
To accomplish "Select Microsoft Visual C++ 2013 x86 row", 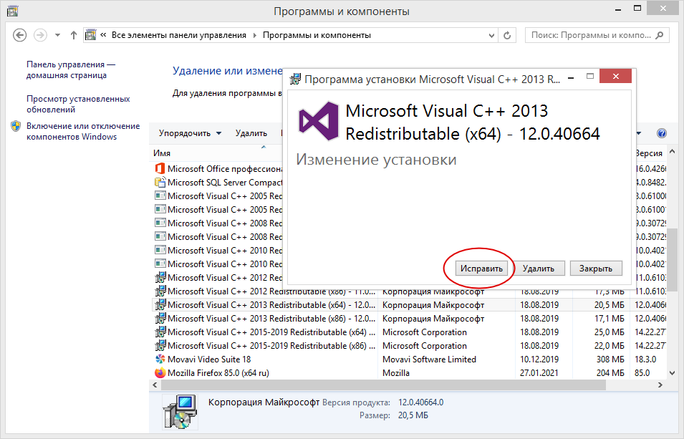I will (408, 319).
